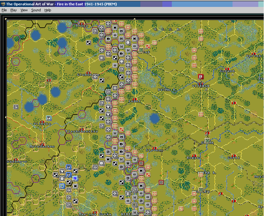The image size is (264, 216).
Task: Click the leftward map scroll arrow on the left edge
Action: coord(6,117)
